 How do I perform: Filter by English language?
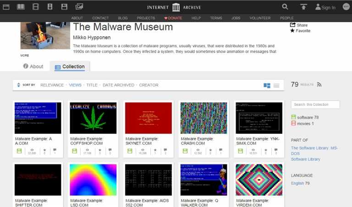[297, 183]
